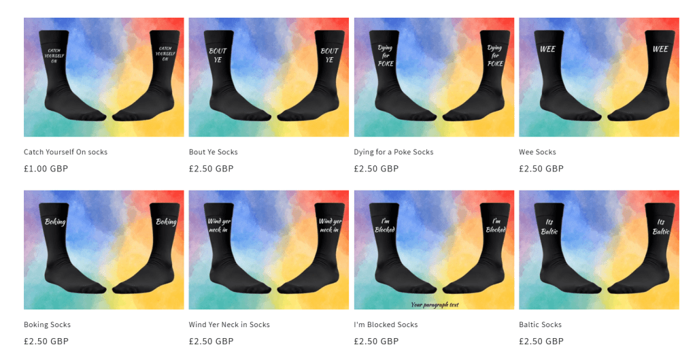Image resolution: width=695 pixels, height=351 pixels.
Task: Open the Catch Yourself On socks image
Action: pos(104,77)
